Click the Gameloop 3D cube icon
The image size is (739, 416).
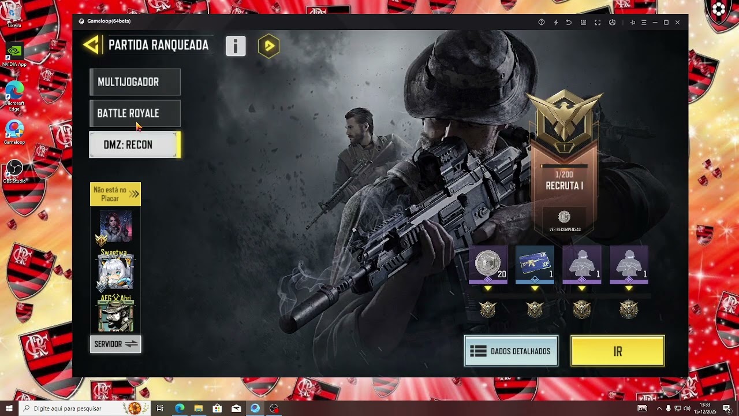tap(612, 22)
